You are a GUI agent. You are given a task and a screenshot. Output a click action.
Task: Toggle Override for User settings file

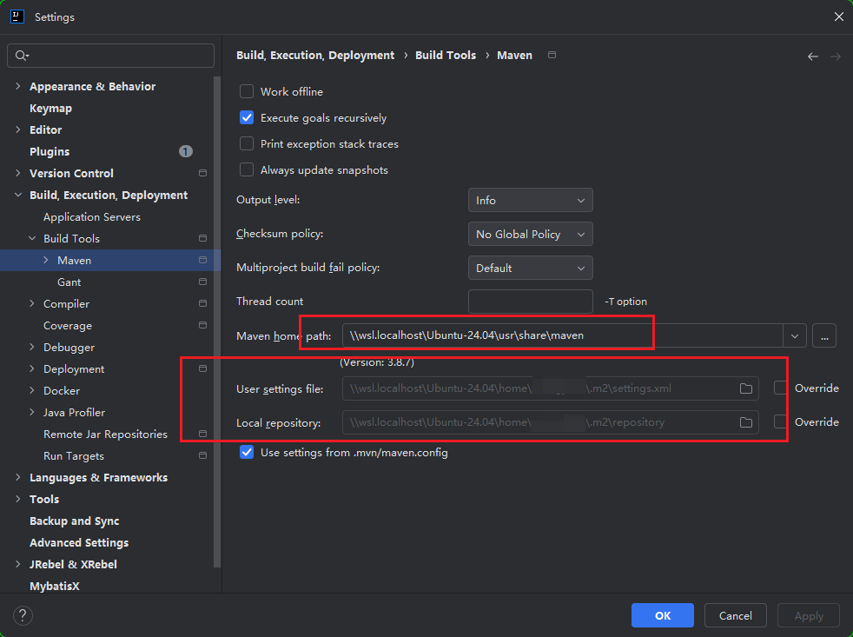point(781,388)
